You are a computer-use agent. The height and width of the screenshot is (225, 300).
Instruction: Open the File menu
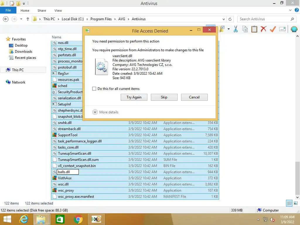[8, 10]
